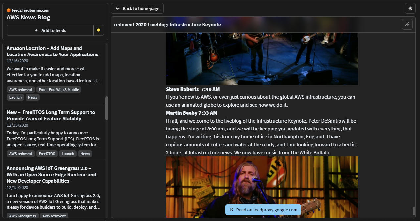Click Amazon Location article summary text
The width and height of the screenshot is (420, 221).
(x=54, y=75)
